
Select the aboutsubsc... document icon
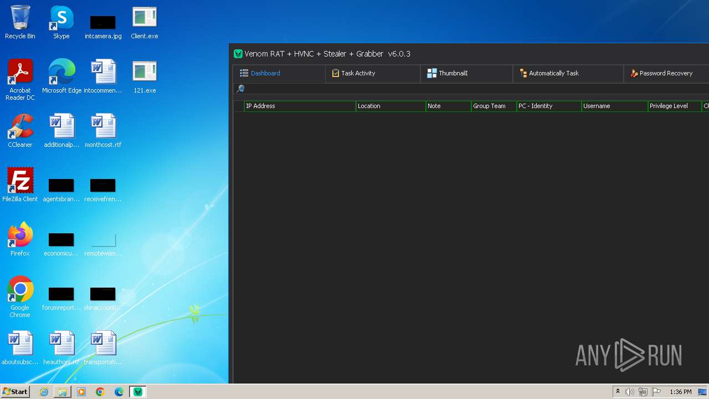pyautogui.click(x=20, y=349)
